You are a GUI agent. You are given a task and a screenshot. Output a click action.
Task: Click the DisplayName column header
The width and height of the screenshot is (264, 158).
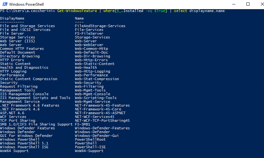12,18
